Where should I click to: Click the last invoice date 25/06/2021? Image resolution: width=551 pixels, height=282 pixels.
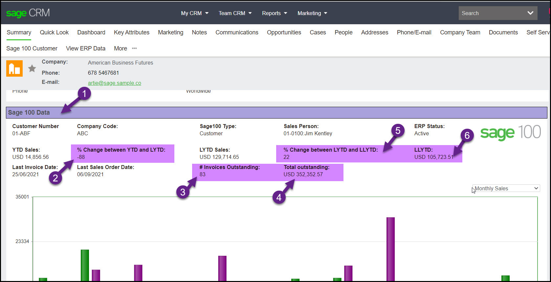coord(26,174)
